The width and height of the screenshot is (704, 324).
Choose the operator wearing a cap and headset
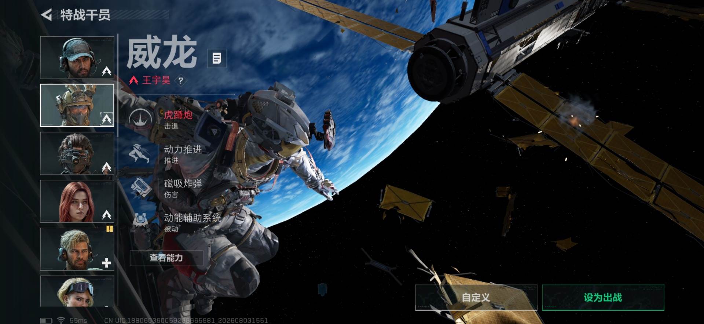click(77, 58)
